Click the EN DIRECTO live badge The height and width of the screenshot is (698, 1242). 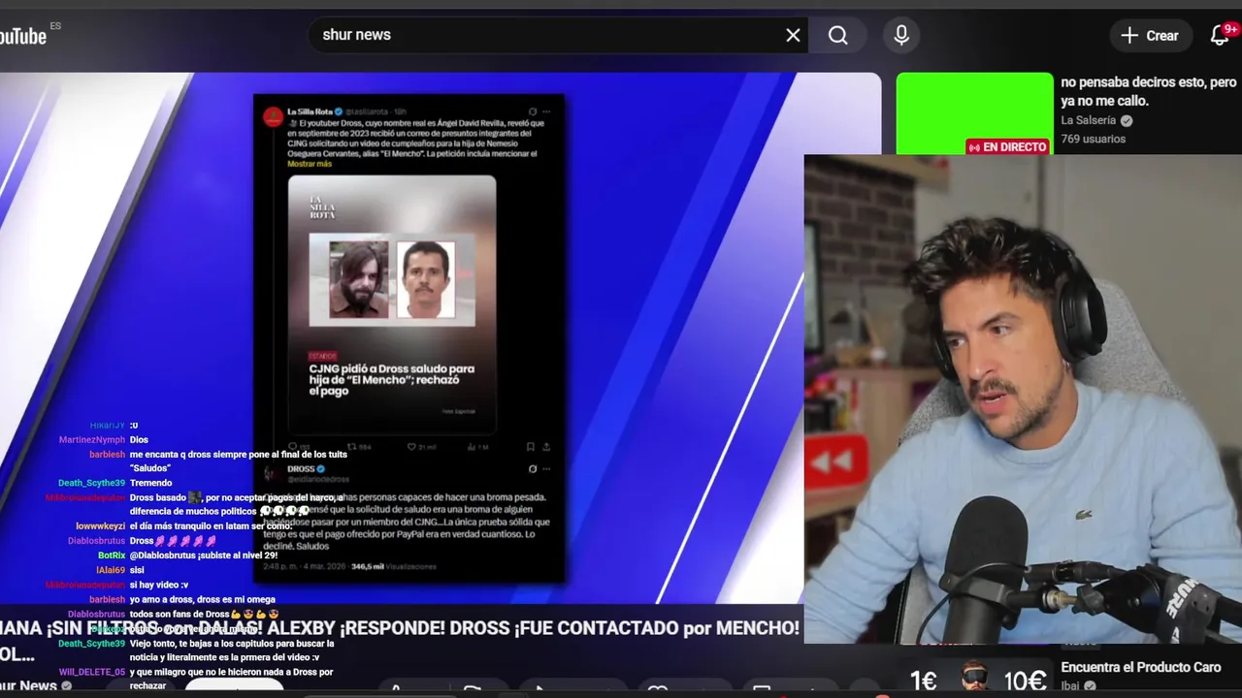tap(1008, 147)
